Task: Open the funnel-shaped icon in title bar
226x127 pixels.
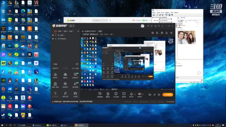Action: pyautogui.click(x=159, y=26)
